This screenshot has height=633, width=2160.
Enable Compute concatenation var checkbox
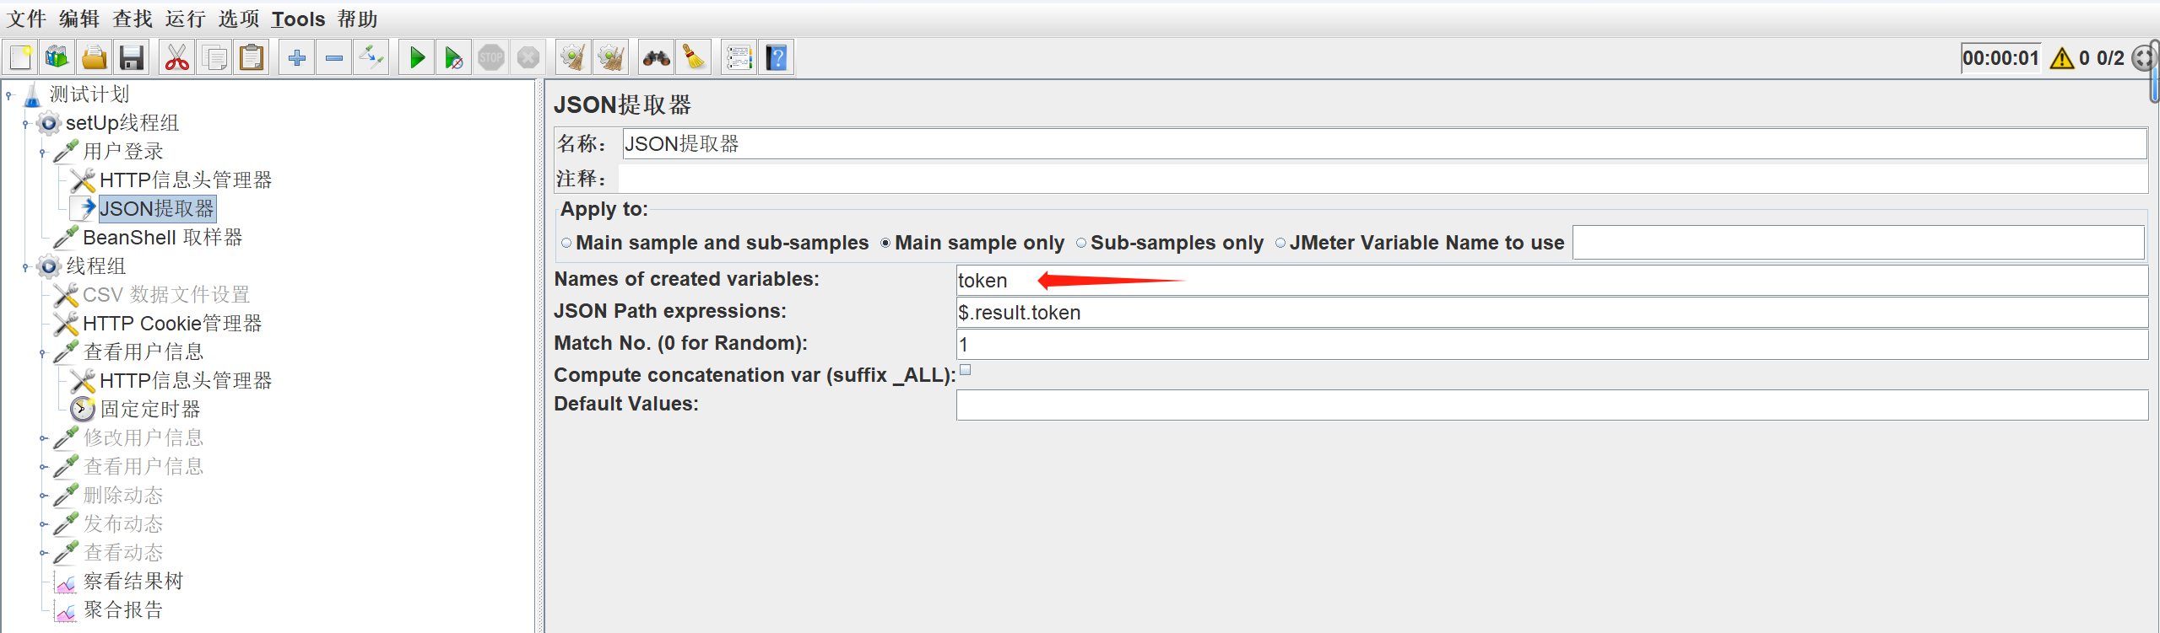click(x=966, y=370)
